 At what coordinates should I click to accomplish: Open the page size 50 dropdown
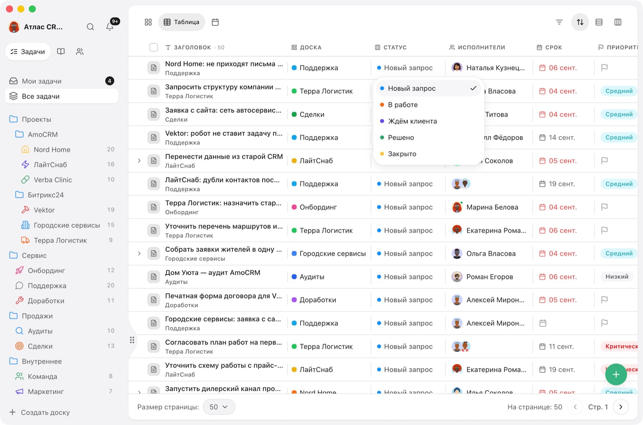[x=219, y=407]
